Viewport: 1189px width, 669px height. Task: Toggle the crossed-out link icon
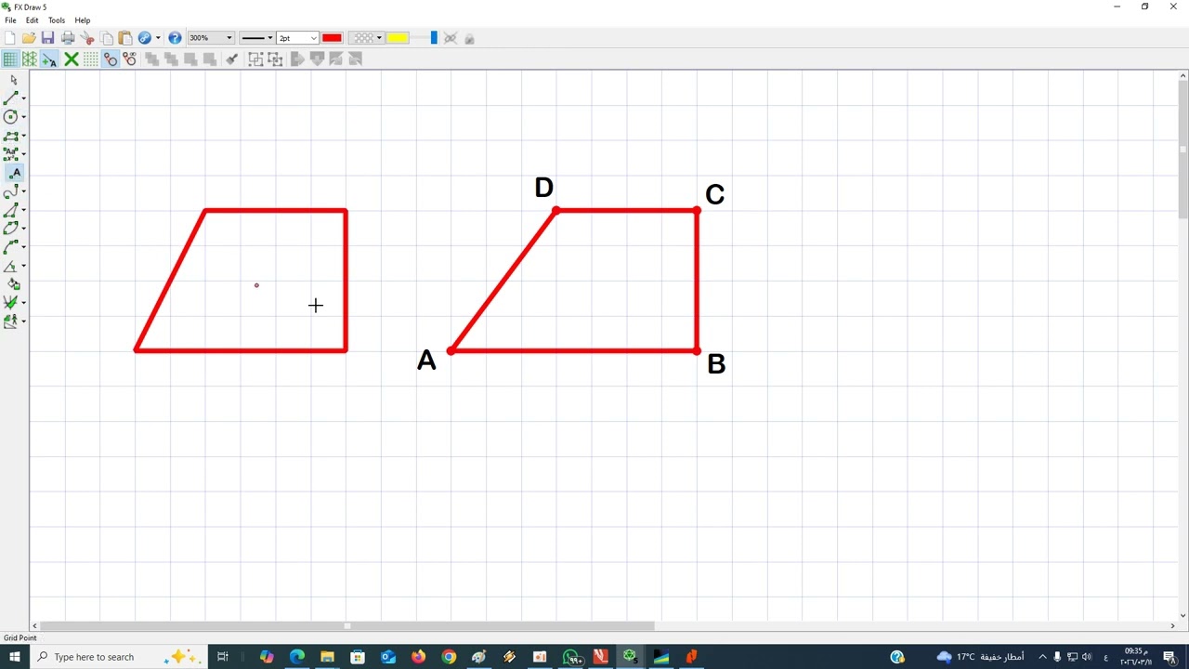coord(450,38)
